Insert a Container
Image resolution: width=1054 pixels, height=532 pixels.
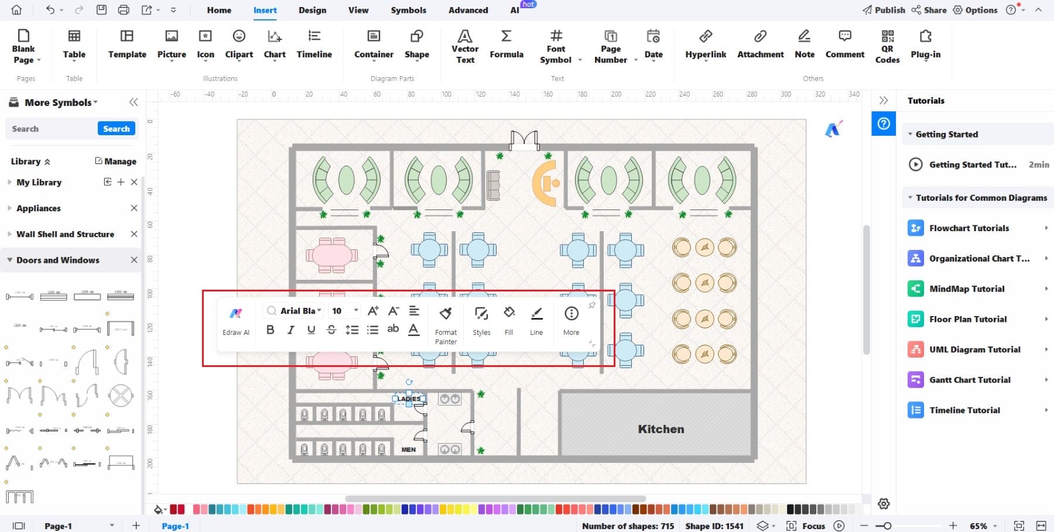pyautogui.click(x=374, y=44)
